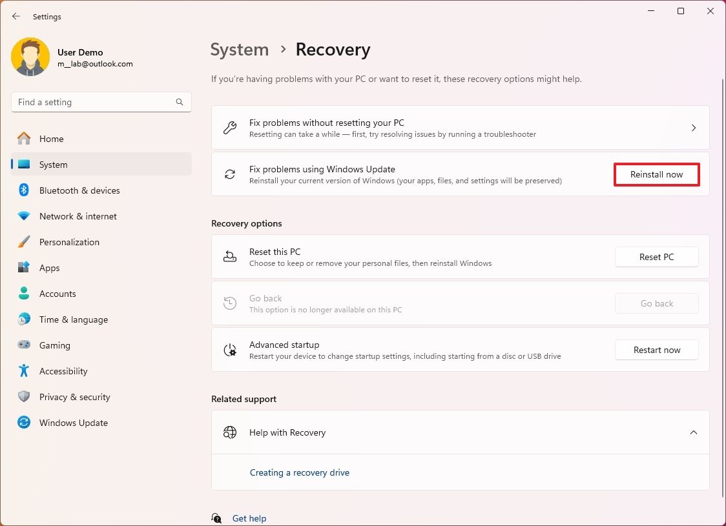726x526 pixels.
Task: Select the Bluetooth & devices icon
Action: pyautogui.click(x=25, y=190)
